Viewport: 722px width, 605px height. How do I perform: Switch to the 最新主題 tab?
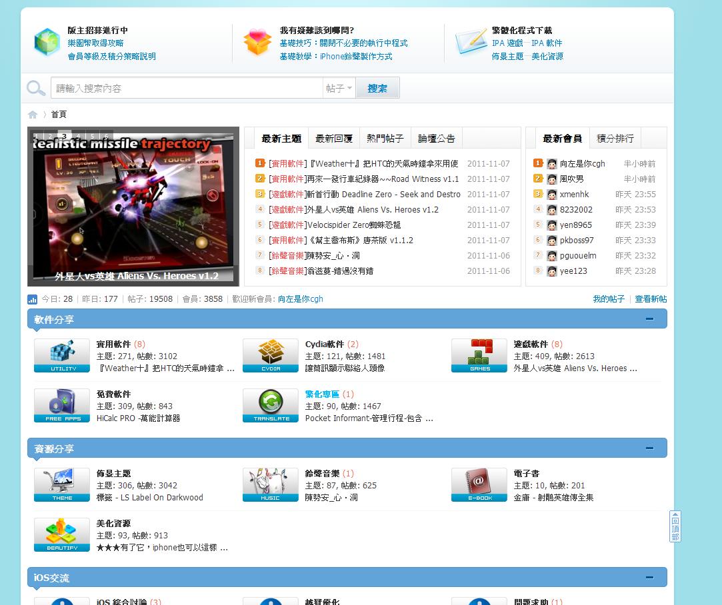281,139
